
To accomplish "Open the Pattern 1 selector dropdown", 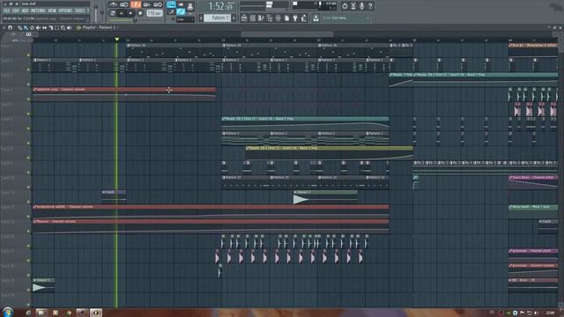I will (x=219, y=18).
